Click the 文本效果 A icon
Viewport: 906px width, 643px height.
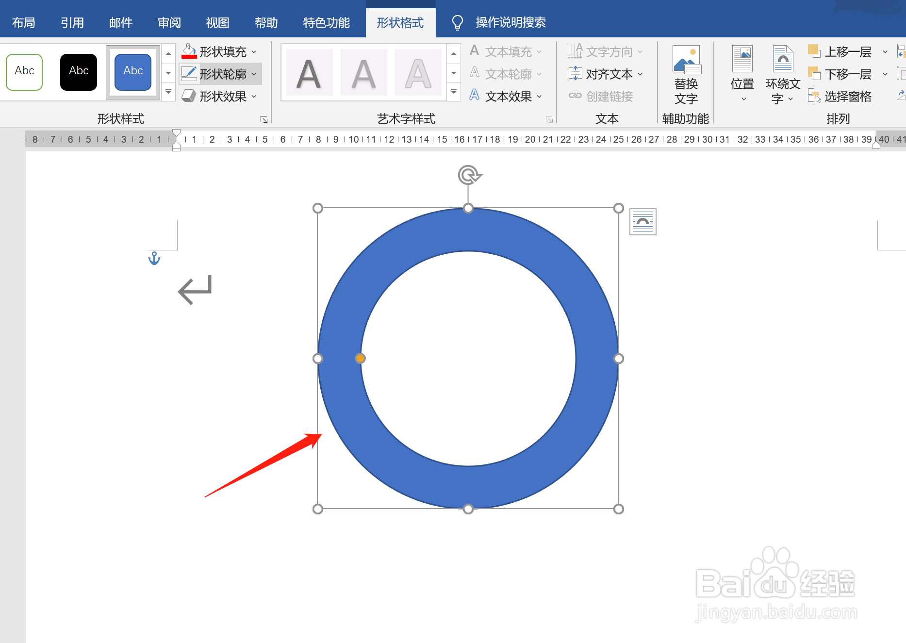pyautogui.click(x=474, y=95)
